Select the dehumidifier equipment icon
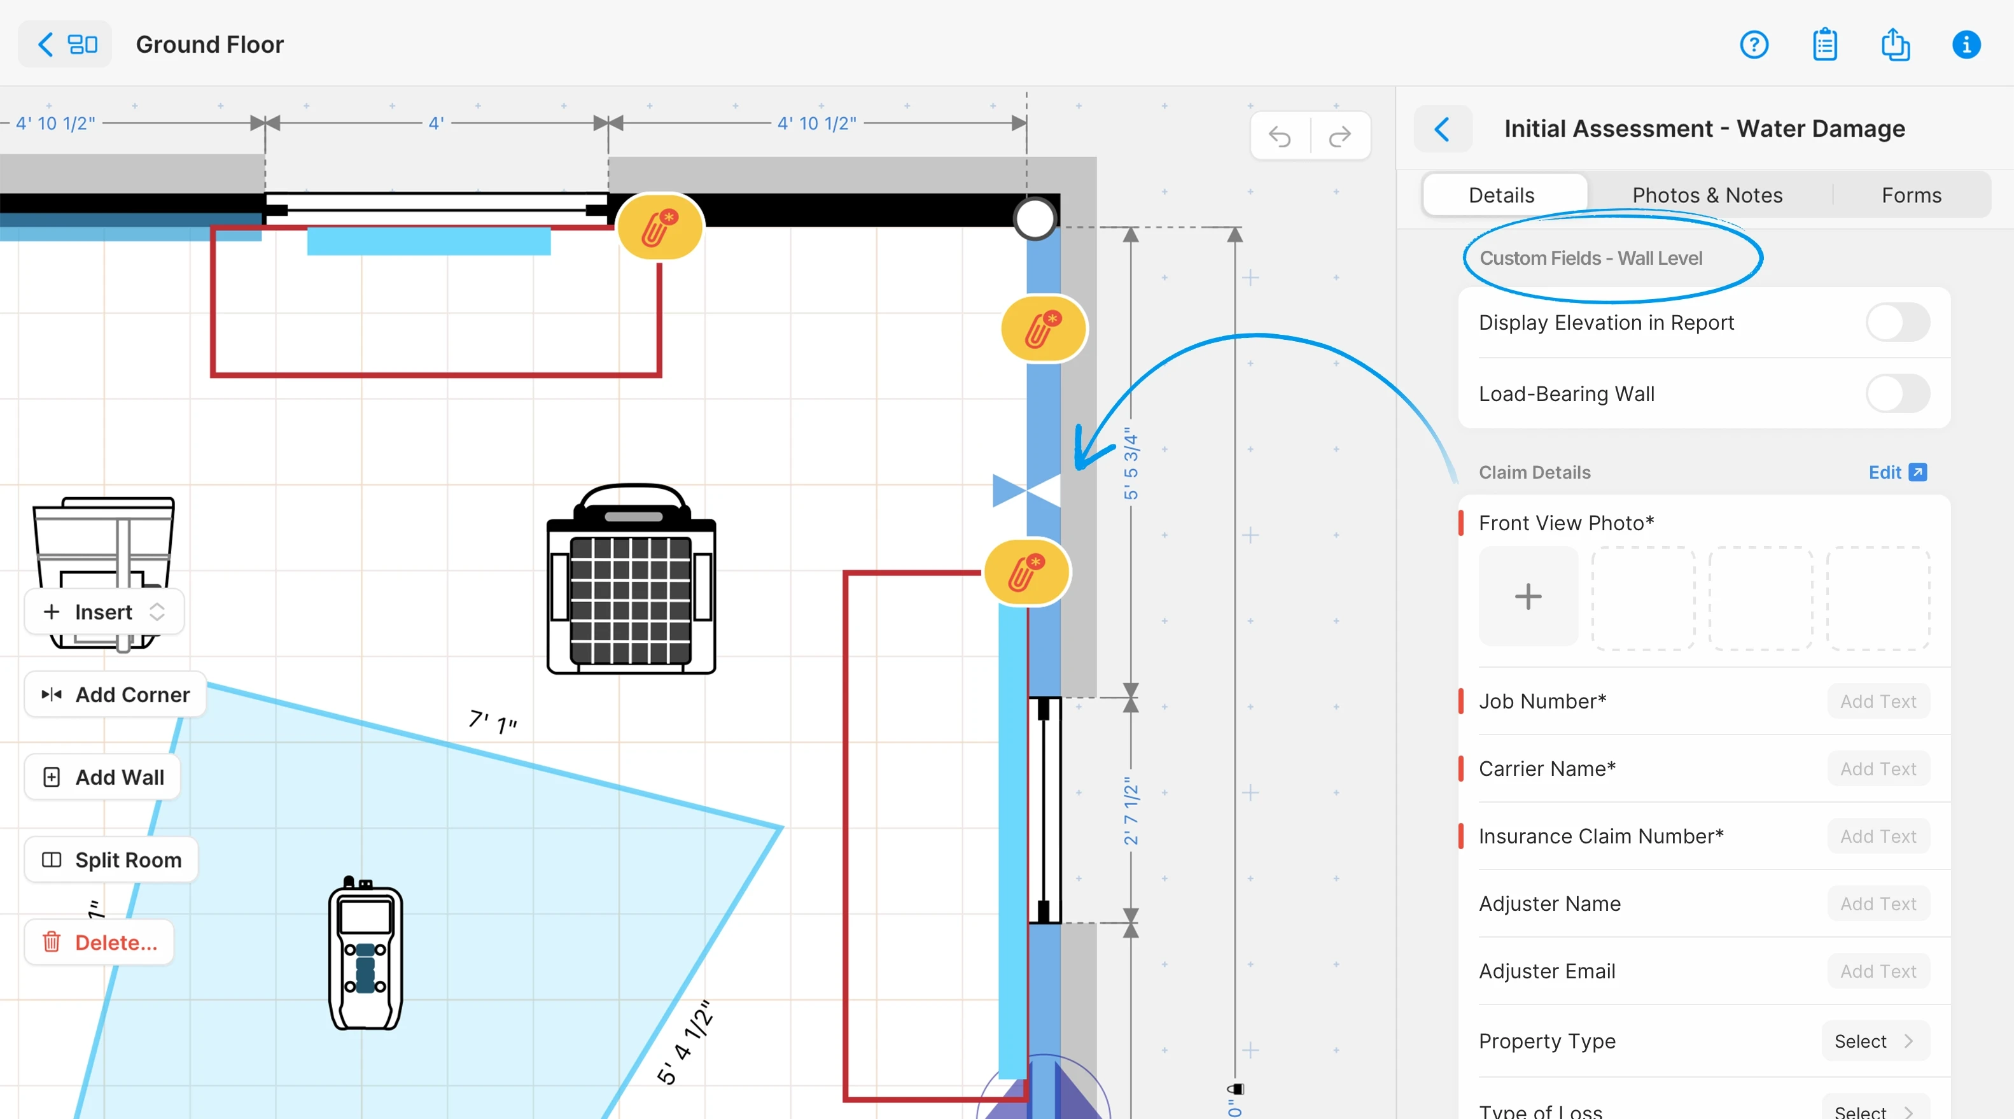 (631, 579)
